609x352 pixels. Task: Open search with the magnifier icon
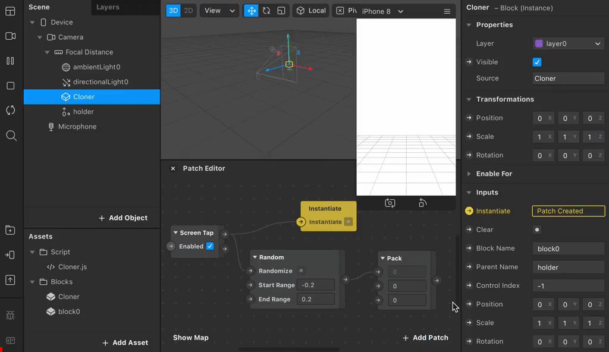(11, 136)
